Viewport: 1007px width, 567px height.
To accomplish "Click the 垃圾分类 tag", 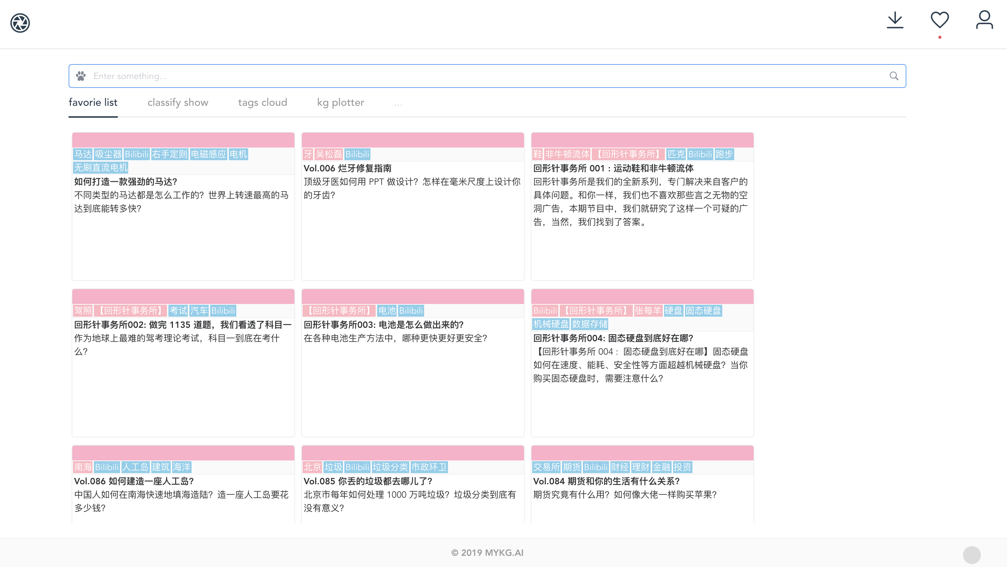I will coord(390,467).
